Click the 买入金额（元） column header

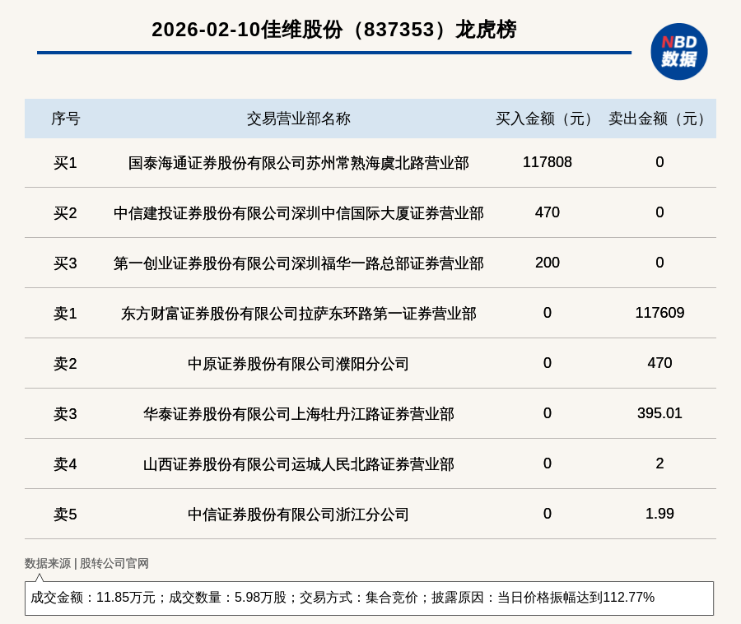547,119
